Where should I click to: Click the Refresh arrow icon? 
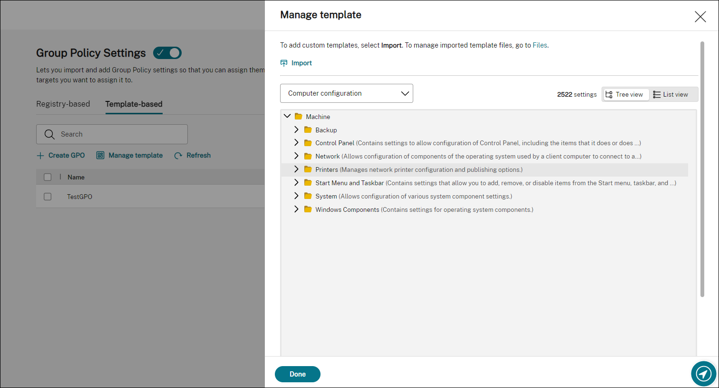(x=178, y=156)
